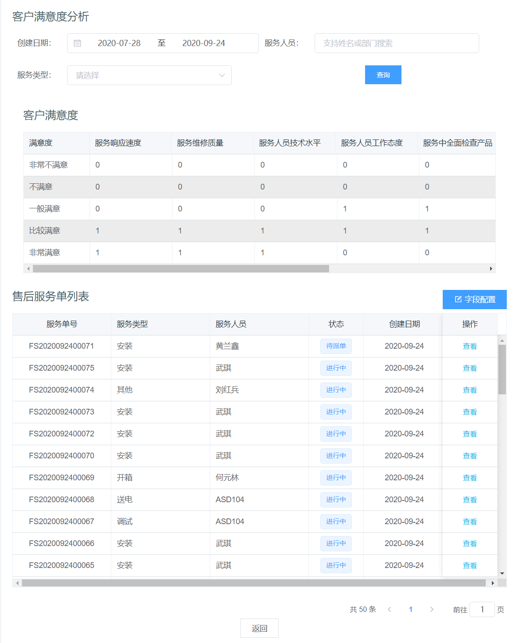
Task: Click the 查询 search button
Action: pyautogui.click(x=383, y=75)
